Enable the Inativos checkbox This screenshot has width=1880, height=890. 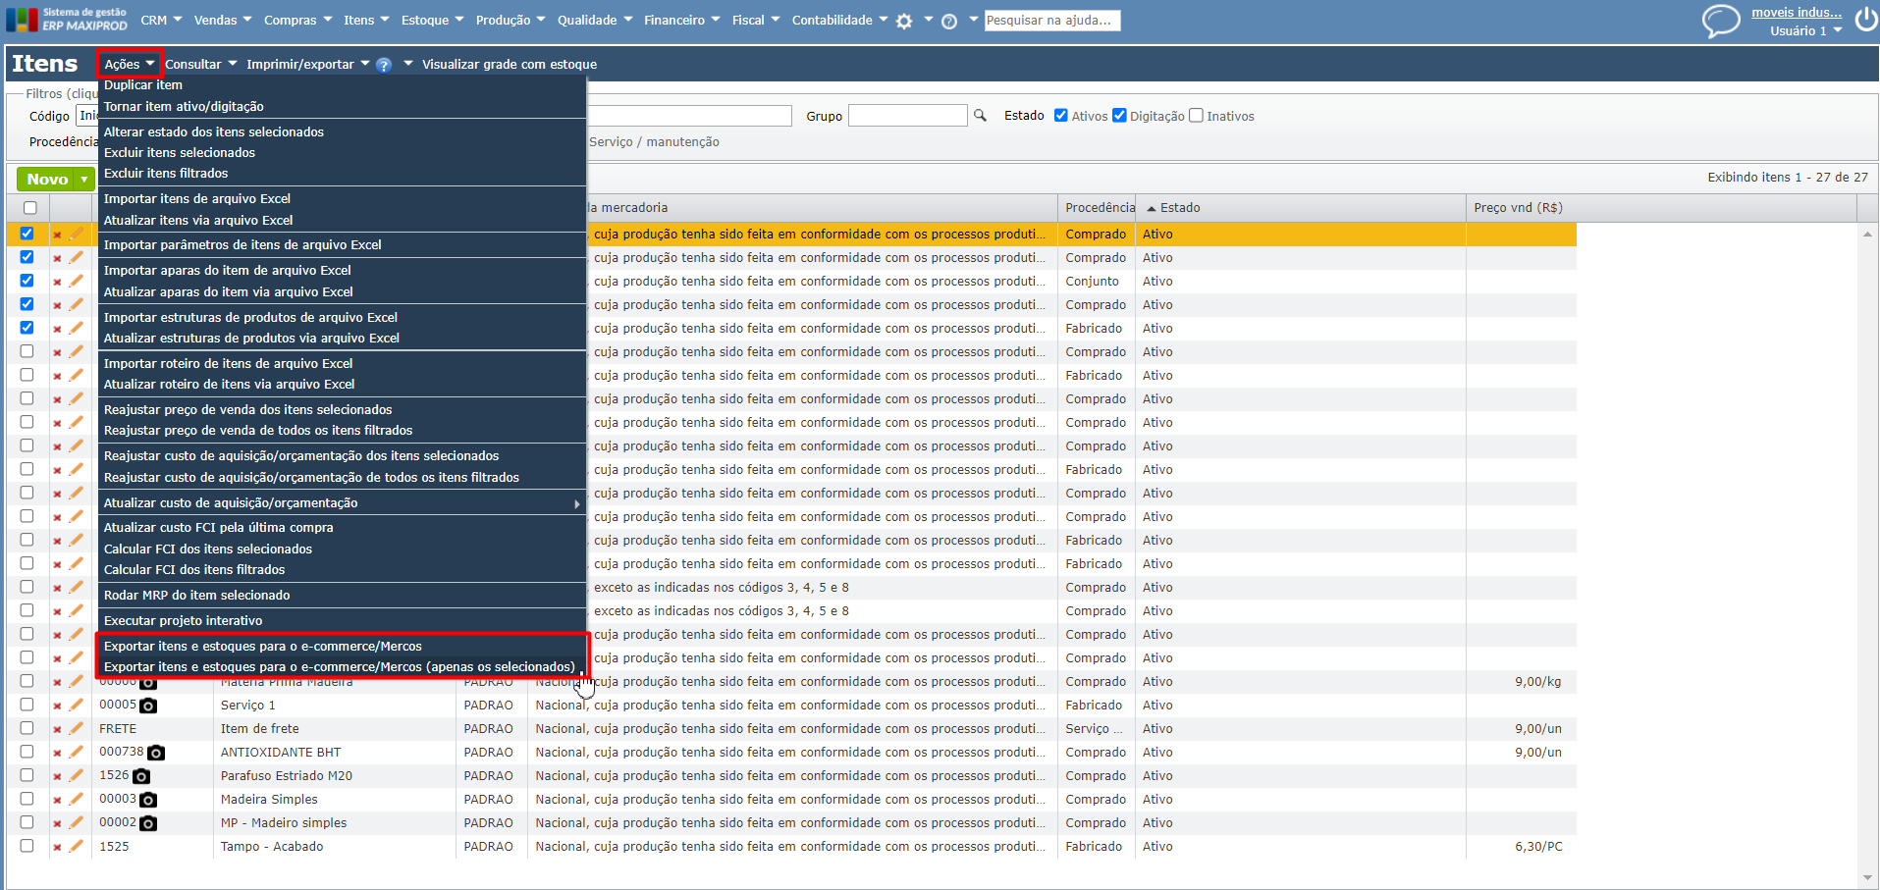[x=1196, y=116]
